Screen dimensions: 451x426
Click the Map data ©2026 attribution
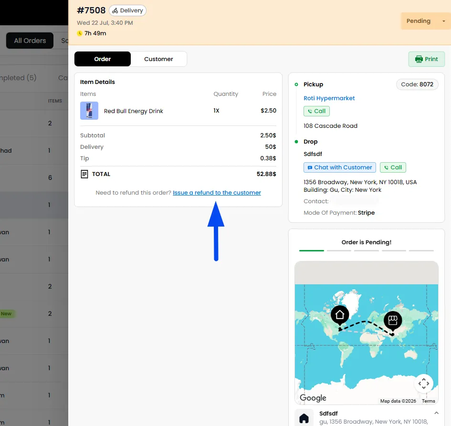tap(398, 401)
